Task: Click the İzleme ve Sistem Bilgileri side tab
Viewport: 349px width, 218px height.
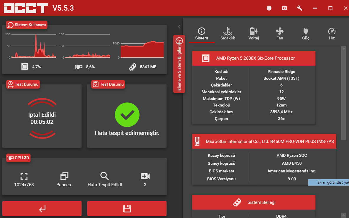Action: [179, 64]
